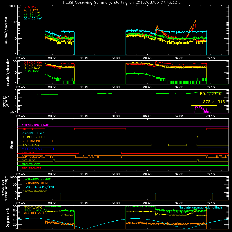Click the yellow FRONT_RATIO legend label

pos(33,207)
